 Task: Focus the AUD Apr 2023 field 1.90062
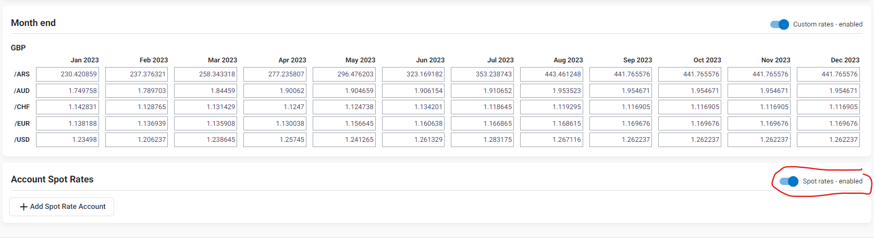(275, 91)
